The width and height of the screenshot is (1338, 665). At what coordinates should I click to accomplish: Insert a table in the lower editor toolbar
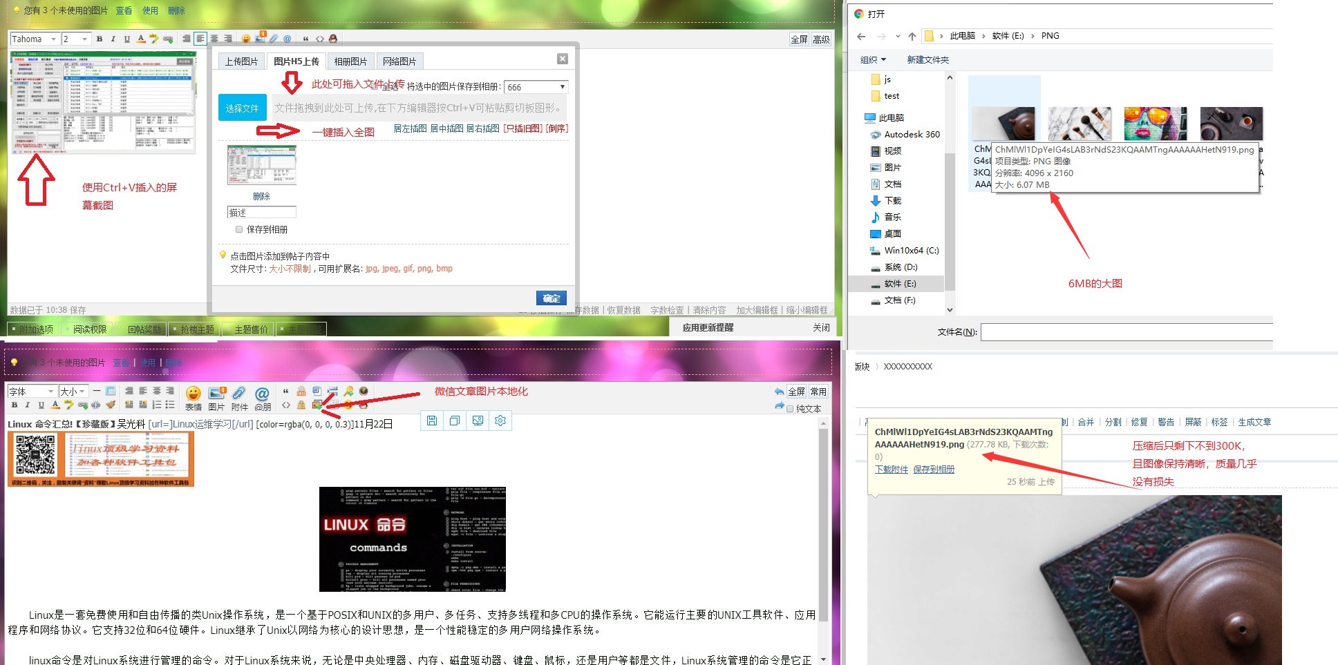pos(111,391)
